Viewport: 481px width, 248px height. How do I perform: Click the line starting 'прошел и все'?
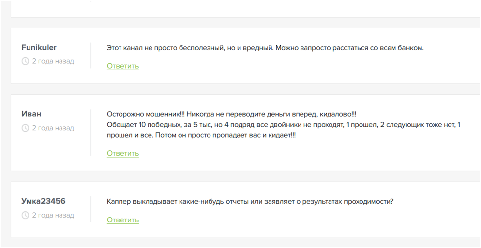pyautogui.click(x=201, y=135)
